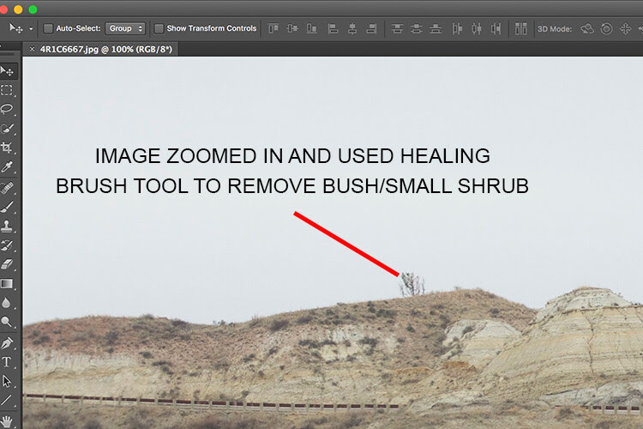Click Align Vertical Centers icon
The width and height of the screenshot is (643, 429).
(292, 28)
